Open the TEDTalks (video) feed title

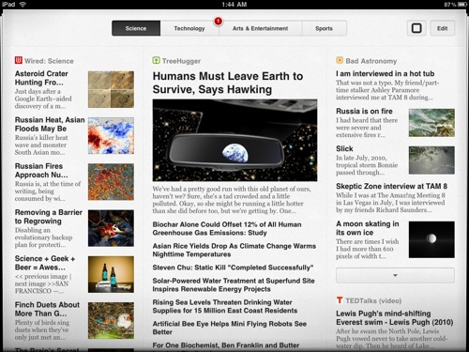click(373, 300)
